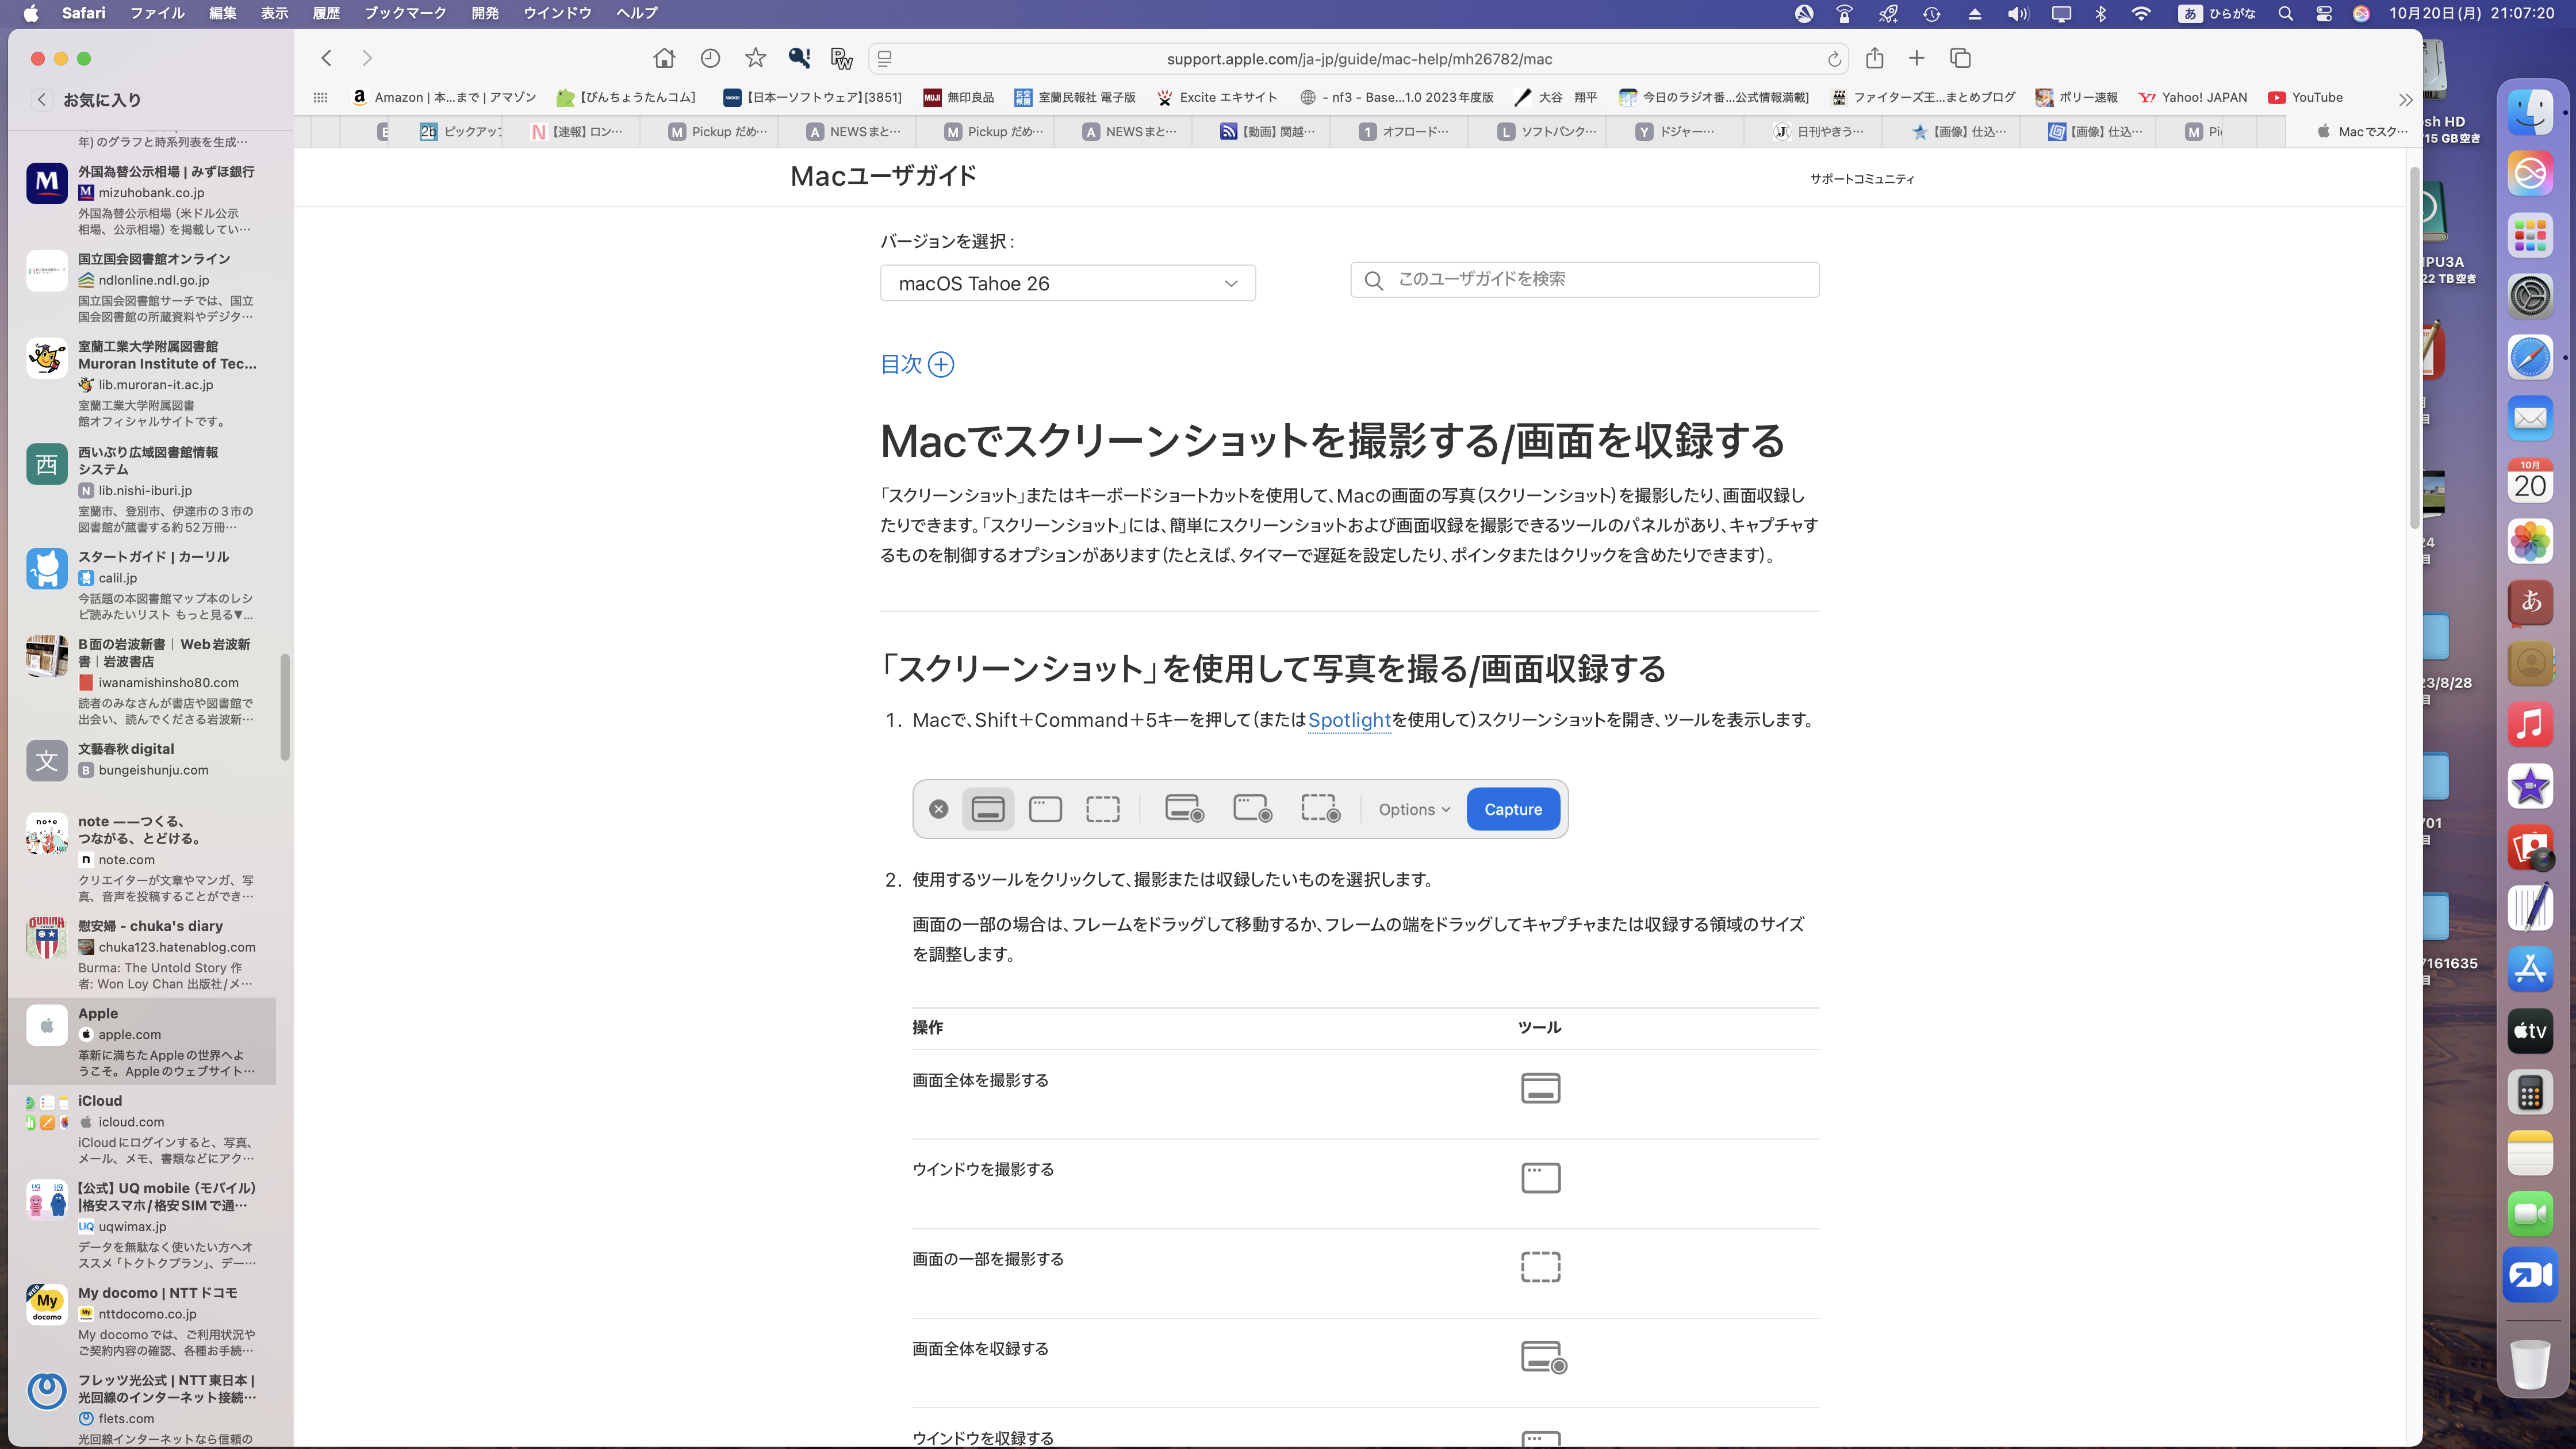Click the Share icon in Safari toolbar
The width and height of the screenshot is (2576, 1449).
pyautogui.click(x=1874, y=58)
